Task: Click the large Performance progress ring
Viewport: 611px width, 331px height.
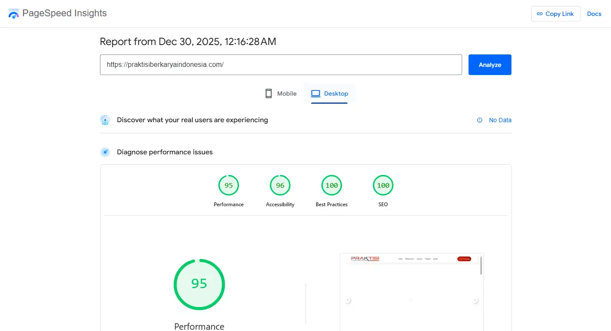Action: [199, 284]
